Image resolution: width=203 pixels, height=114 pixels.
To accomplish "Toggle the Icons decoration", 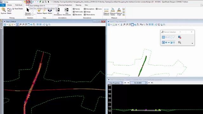I will [x=99, y=9].
